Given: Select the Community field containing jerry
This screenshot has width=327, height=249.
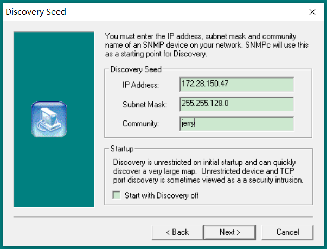Looking at the screenshot, I should click(236, 124).
